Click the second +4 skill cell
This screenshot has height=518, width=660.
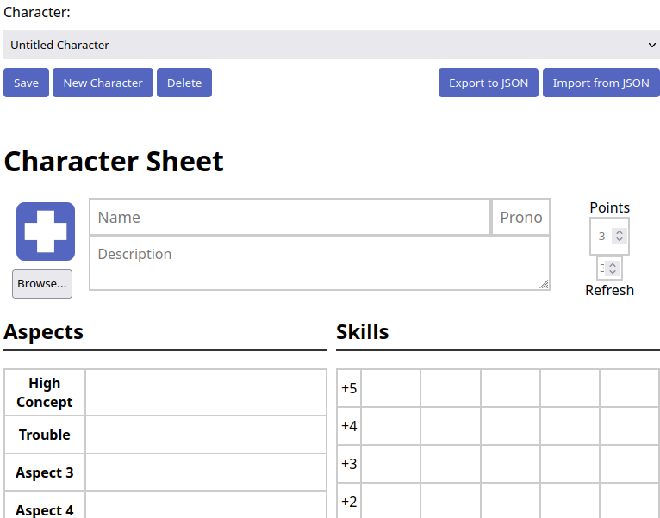tap(451, 426)
